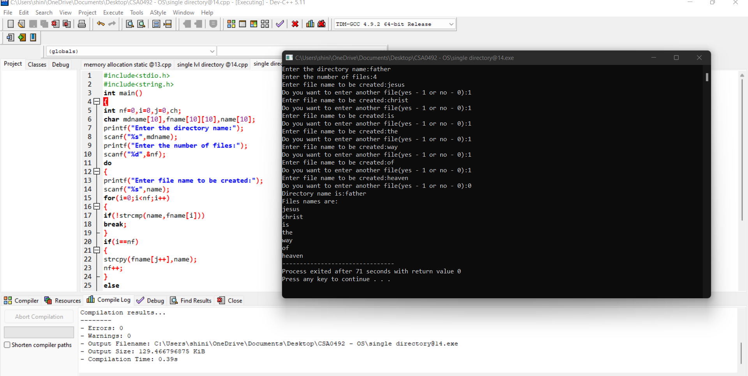Open Find in Files with the page-magnifier icon
Image resolution: width=748 pixels, height=376 pixels.
tap(141, 24)
